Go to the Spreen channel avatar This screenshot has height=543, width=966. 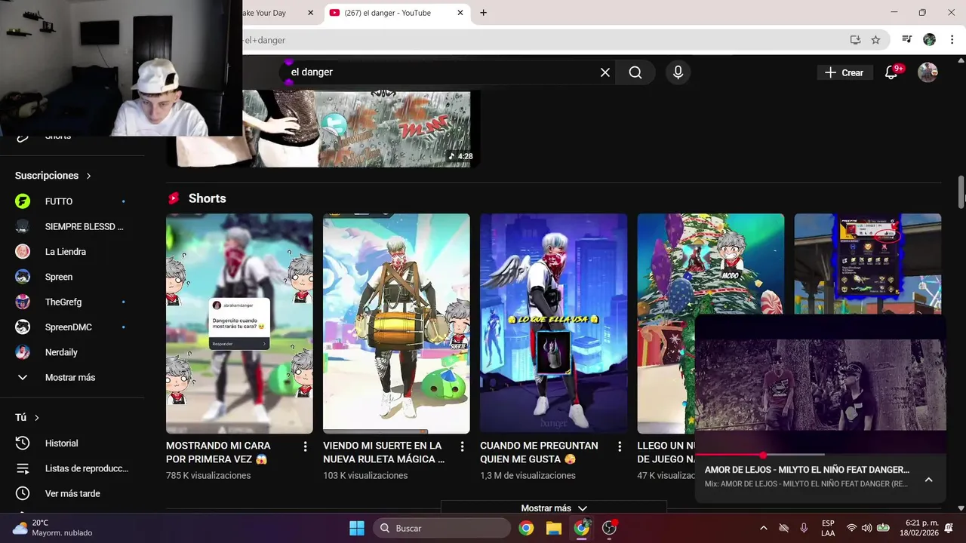(x=23, y=277)
